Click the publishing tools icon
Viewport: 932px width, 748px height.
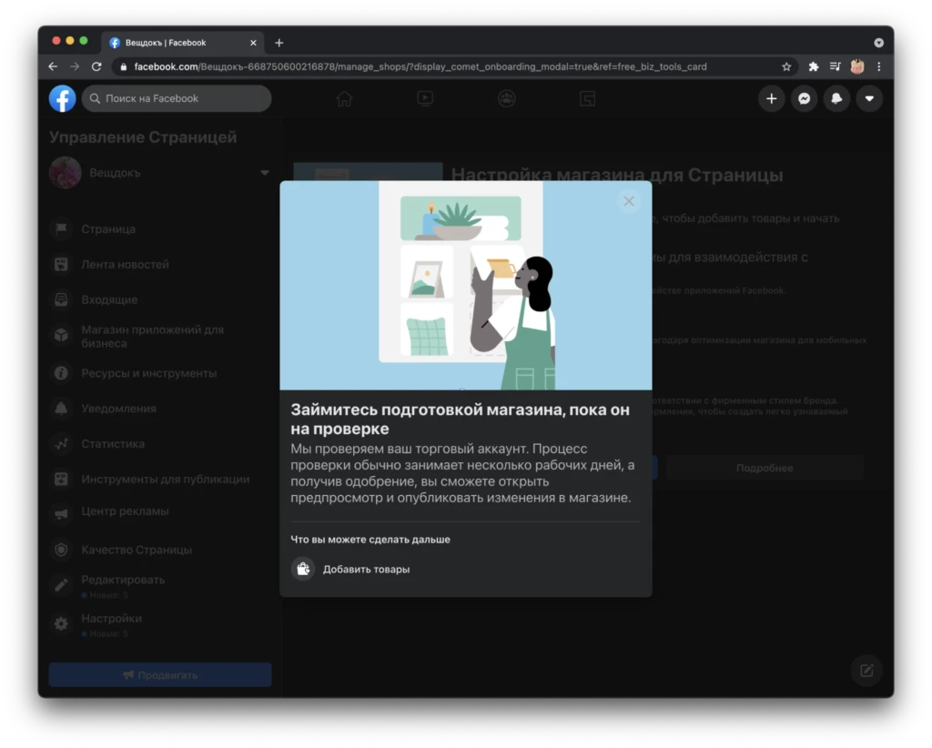coord(61,479)
